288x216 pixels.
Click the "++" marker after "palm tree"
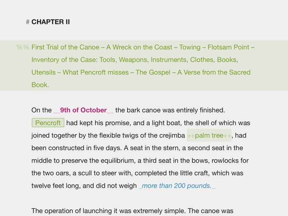pos(227,135)
